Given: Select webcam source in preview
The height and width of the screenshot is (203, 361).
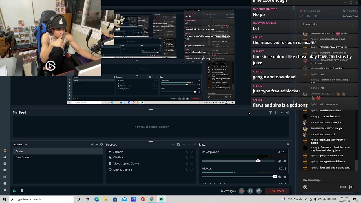Looking at the screenshot, I should pyautogui.click(x=50, y=38).
